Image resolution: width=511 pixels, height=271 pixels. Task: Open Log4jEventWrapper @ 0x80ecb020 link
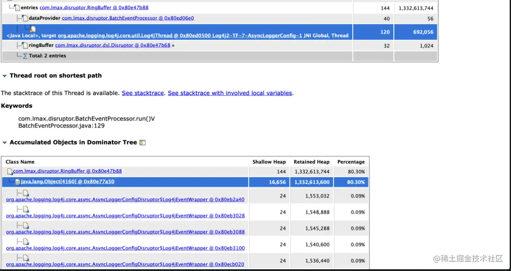point(125,264)
